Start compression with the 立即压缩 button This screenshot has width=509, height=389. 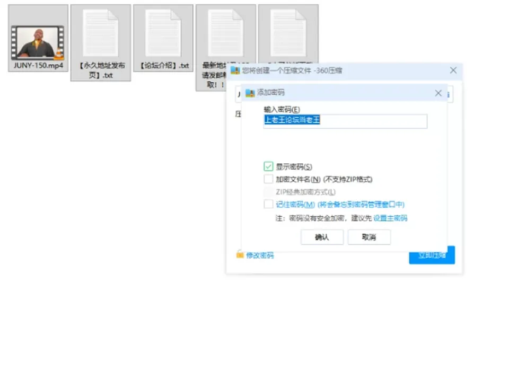(432, 255)
